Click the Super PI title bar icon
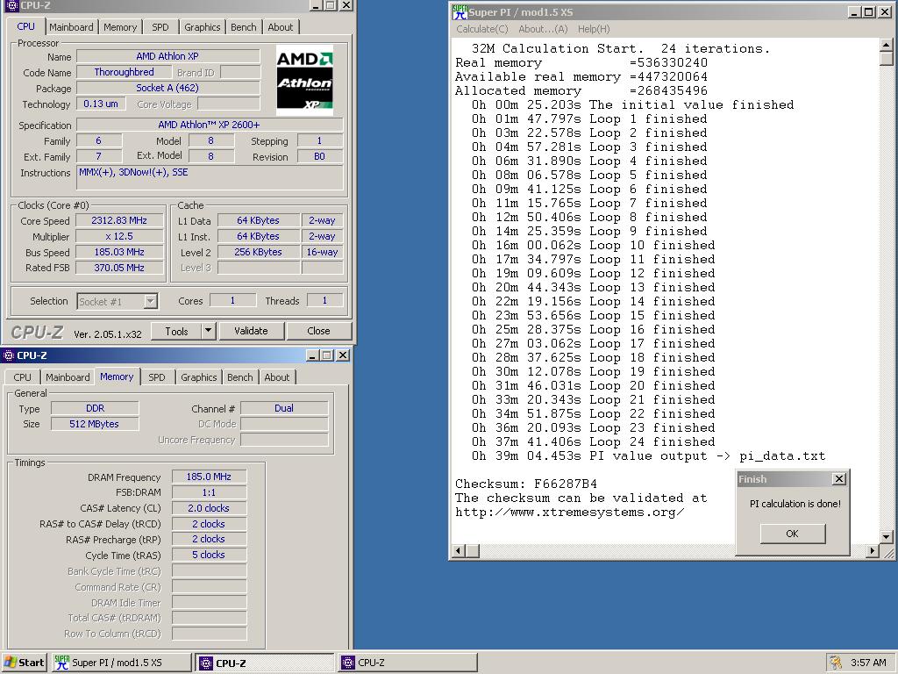The image size is (898, 674). [x=460, y=11]
